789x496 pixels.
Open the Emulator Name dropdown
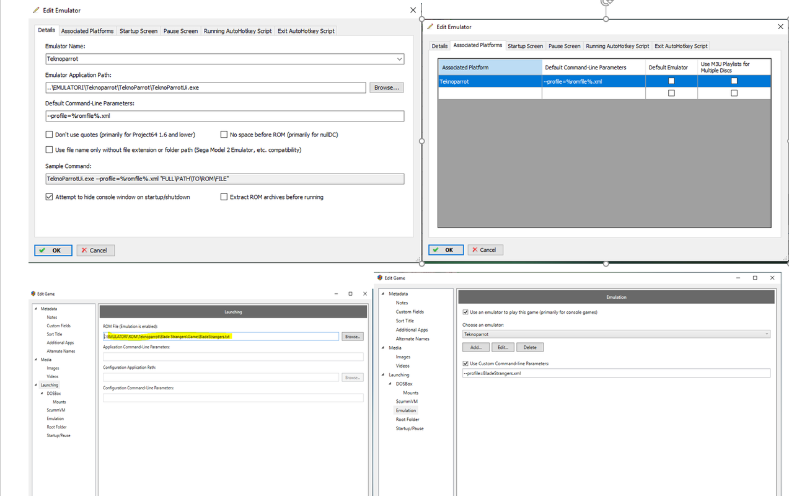399,59
